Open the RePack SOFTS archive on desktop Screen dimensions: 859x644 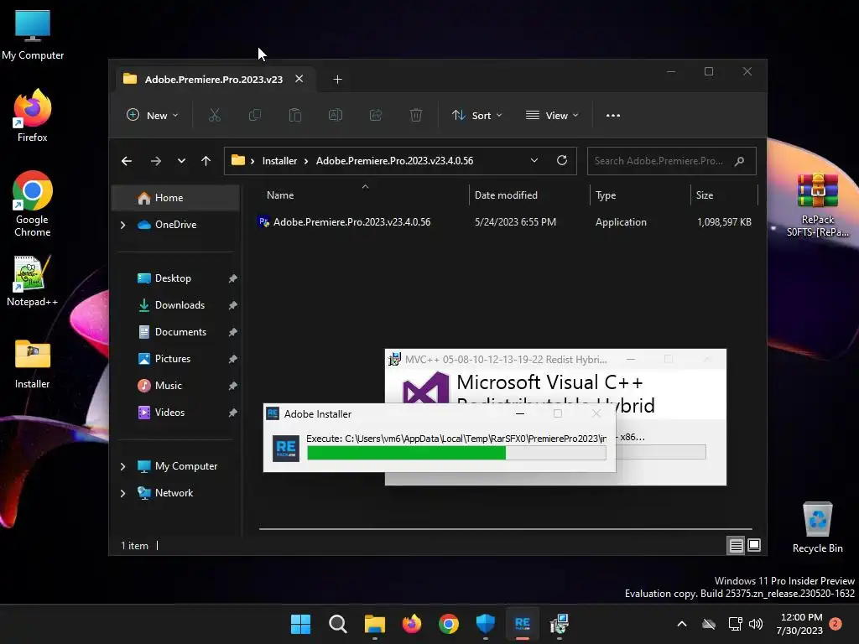tap(817, 205)
